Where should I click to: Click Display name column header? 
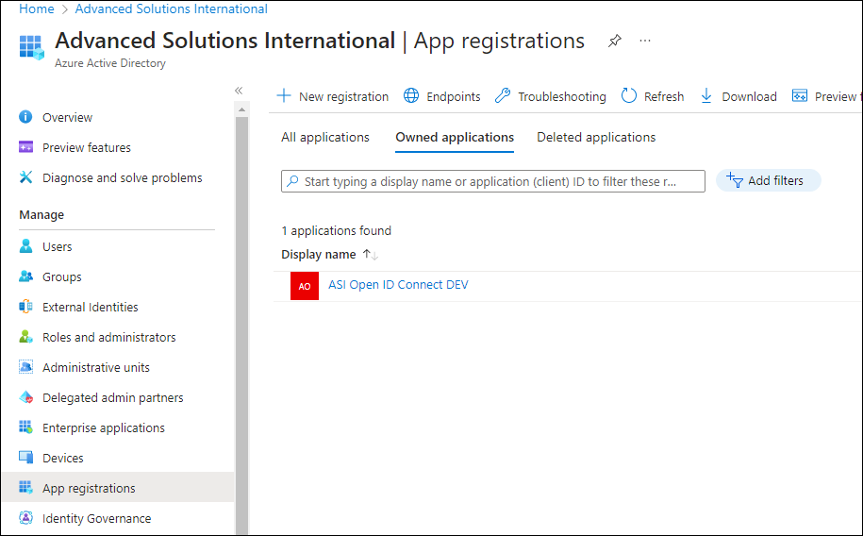pyautogui.click(x=319, y=255)
